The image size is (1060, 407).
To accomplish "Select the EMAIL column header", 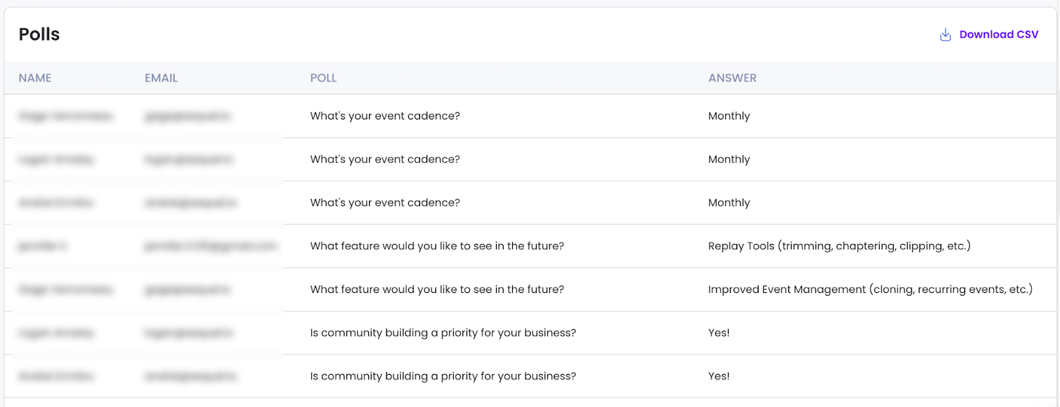I will 161,78.
